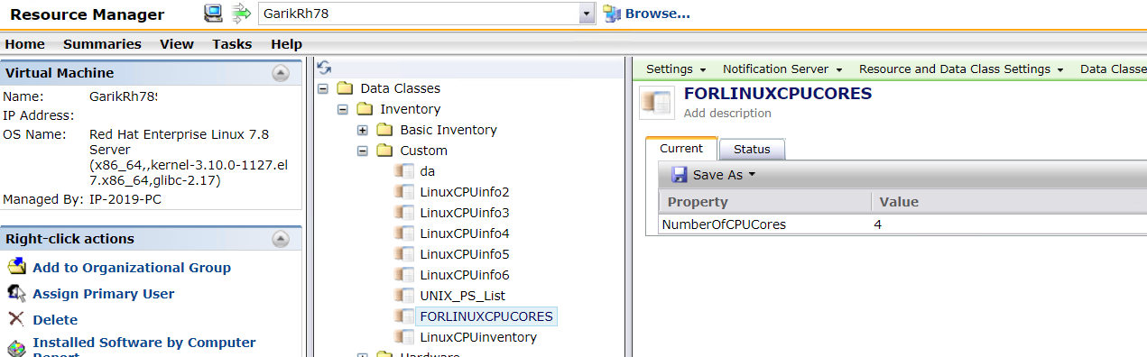Click Add to Organizational Group link
Screen dimensions: 1147x357
click(x=132, y=268)
